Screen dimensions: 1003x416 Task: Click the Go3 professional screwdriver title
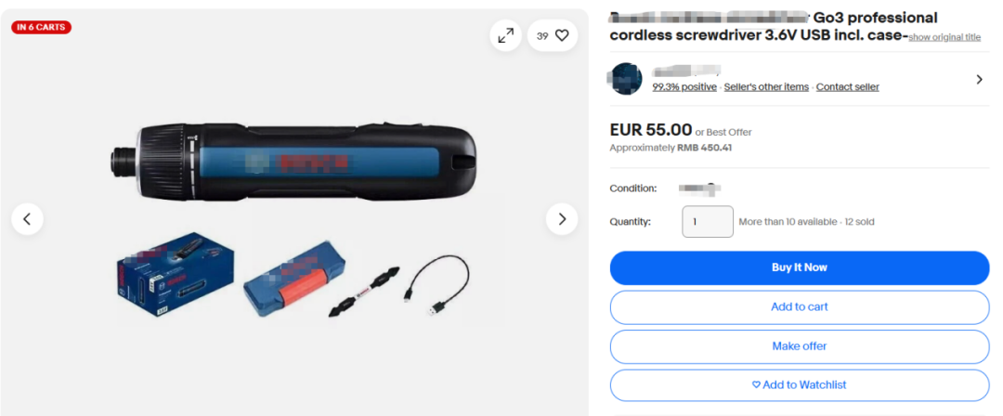click(x=774, y=27)
